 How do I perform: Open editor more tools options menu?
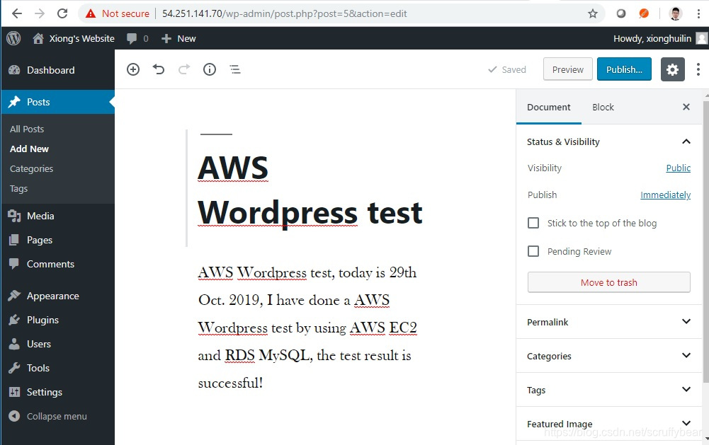pyautogui.click(x=698, y=69)
